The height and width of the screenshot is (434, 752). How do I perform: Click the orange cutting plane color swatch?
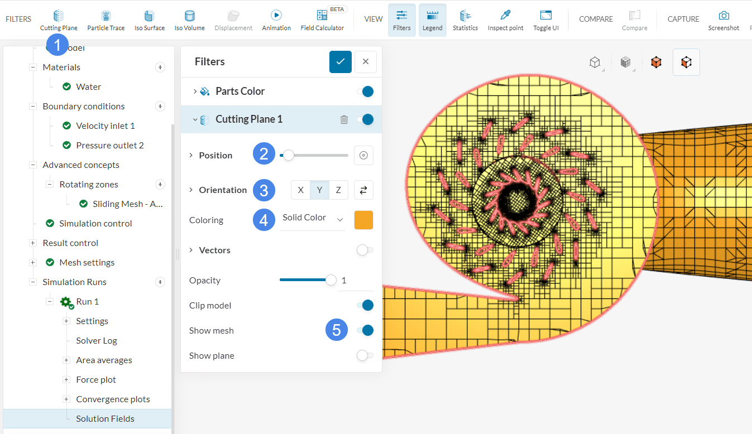point(363,220)
